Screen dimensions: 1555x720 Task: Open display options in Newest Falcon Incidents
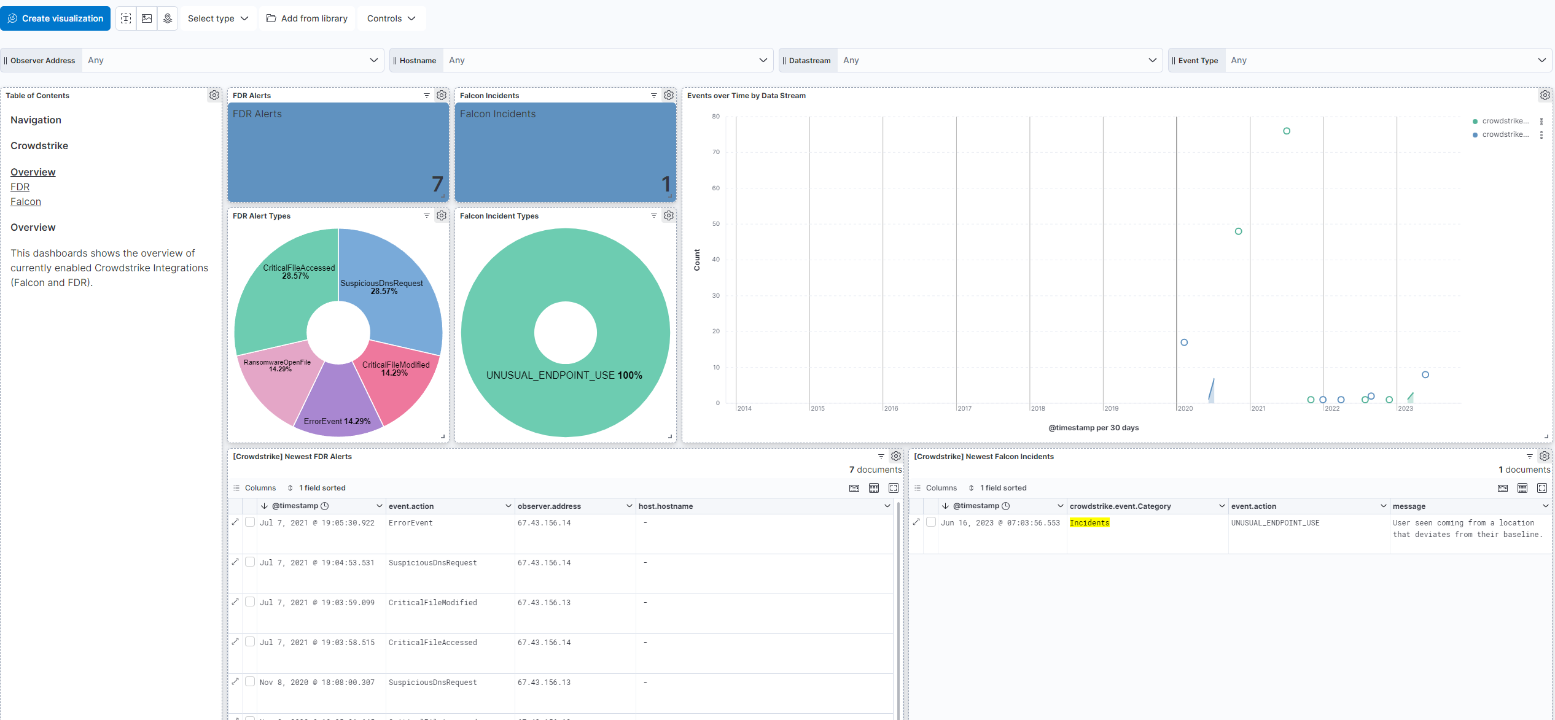[x=1522, y=488]
